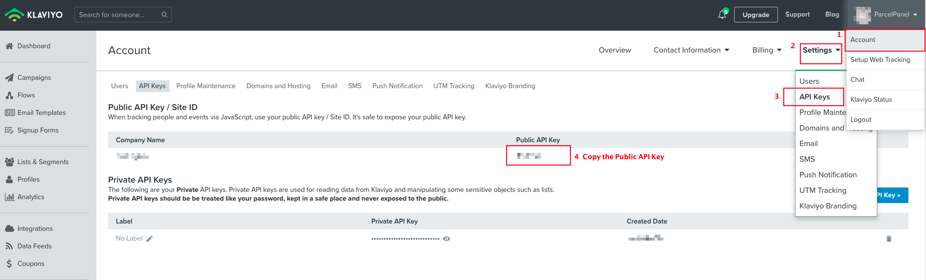This screenshot has width=926, height=280.
Task: Click the Flows icon in sidebar
Action: coord(9,95)
